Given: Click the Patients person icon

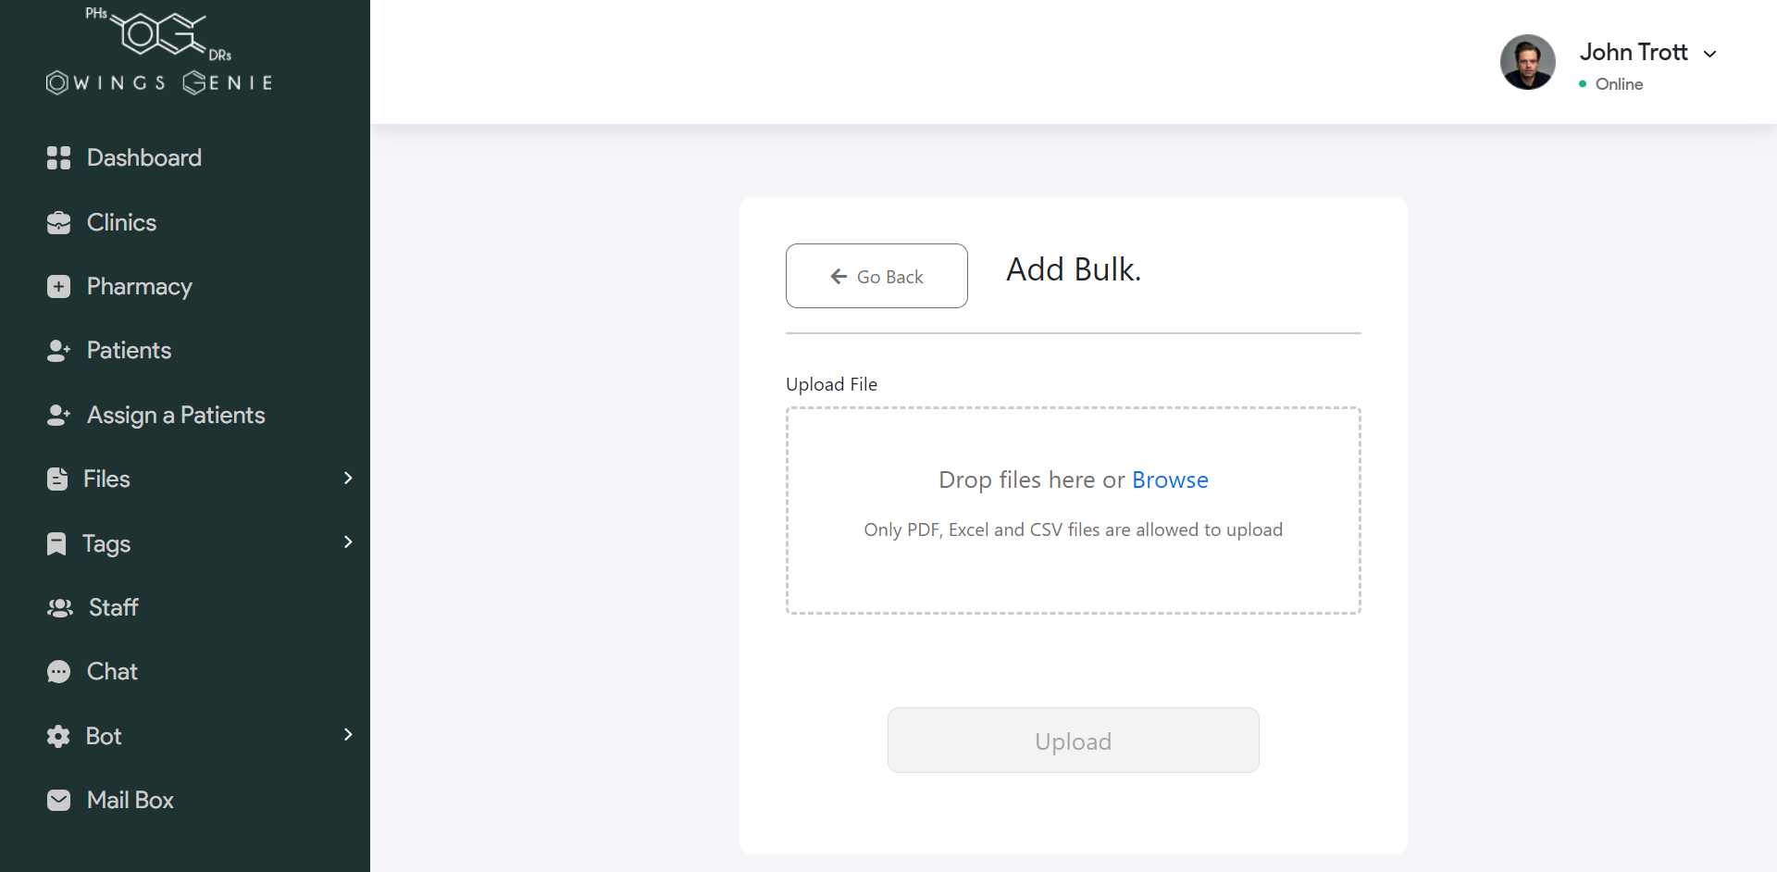Looking at the screenshot, I should click(58, 351).
